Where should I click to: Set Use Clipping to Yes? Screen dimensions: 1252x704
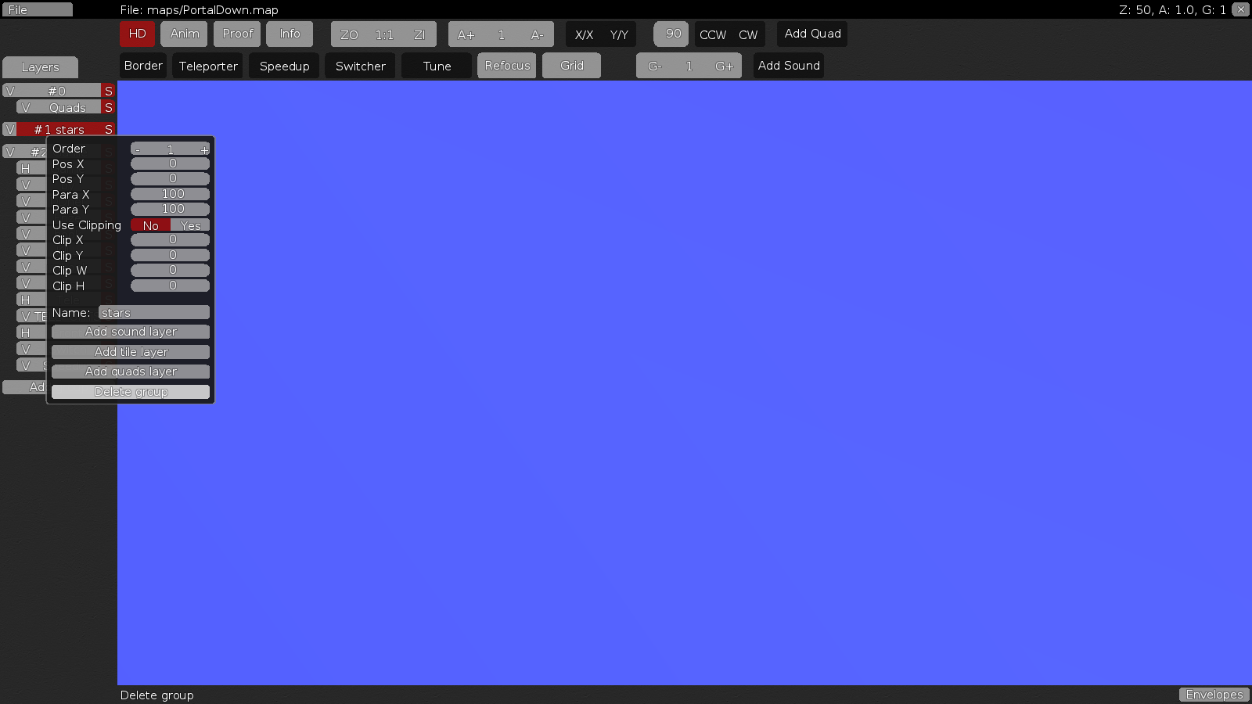[x=189, y=225]
